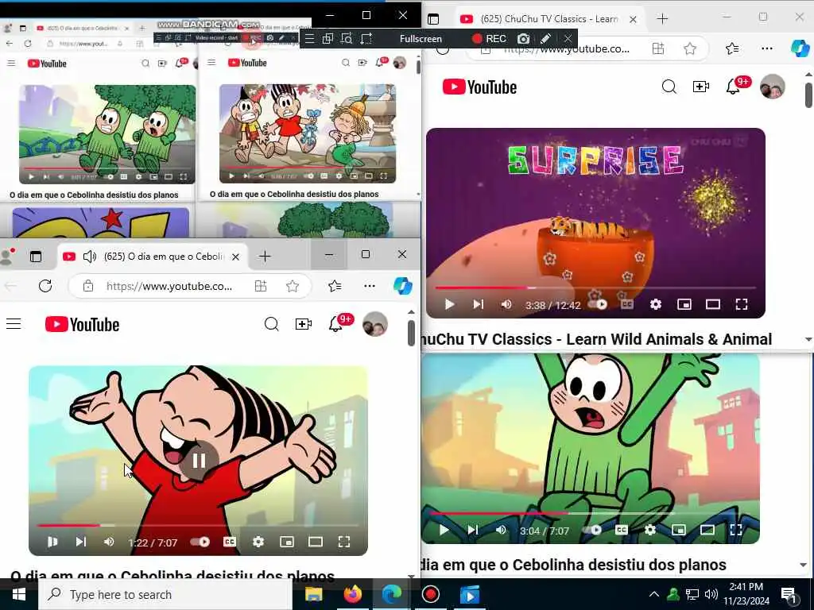Viewport: 814px width, 610px height.
Task: Switch ChuChu TV player to theater mode
Action: [x=713, y=304]
